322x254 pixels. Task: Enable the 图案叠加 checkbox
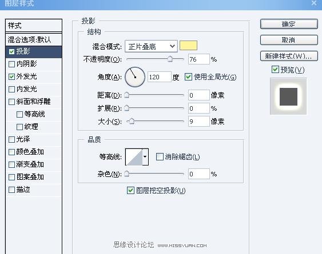11,177
